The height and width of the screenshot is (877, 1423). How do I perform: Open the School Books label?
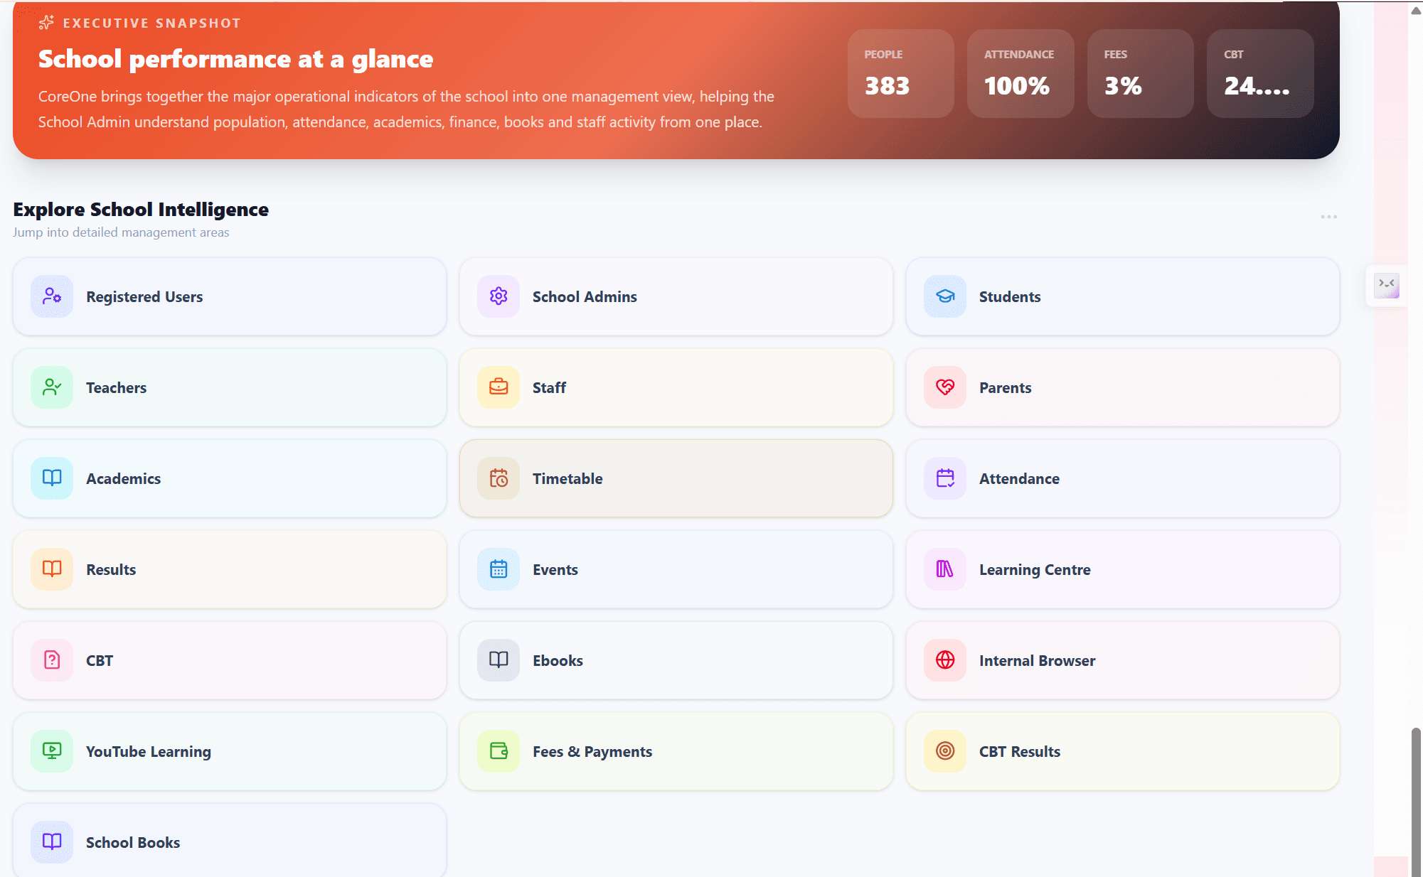click(133, 842)
